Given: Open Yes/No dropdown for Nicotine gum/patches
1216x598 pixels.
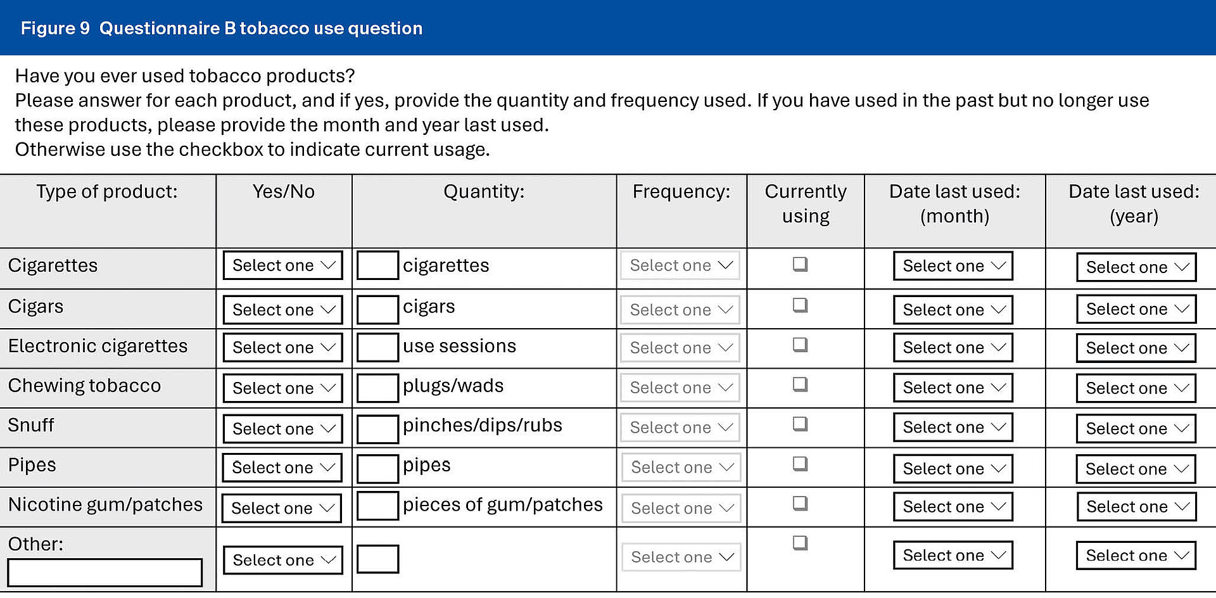Looking at the screenshot, I should 281,508.
